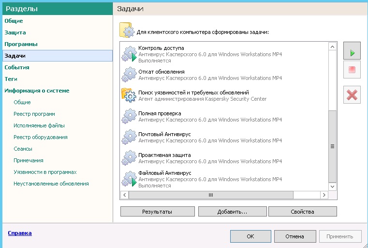Click the gear icon beside Контроль доступа
This screenshot has height=248, width=368.
pyautogui.click(x=129, y=54)
